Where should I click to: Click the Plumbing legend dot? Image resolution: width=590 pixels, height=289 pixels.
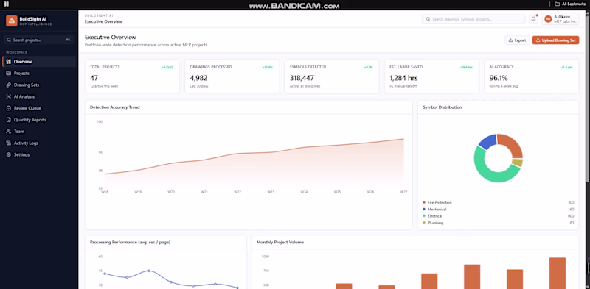(x=424, y=223)
